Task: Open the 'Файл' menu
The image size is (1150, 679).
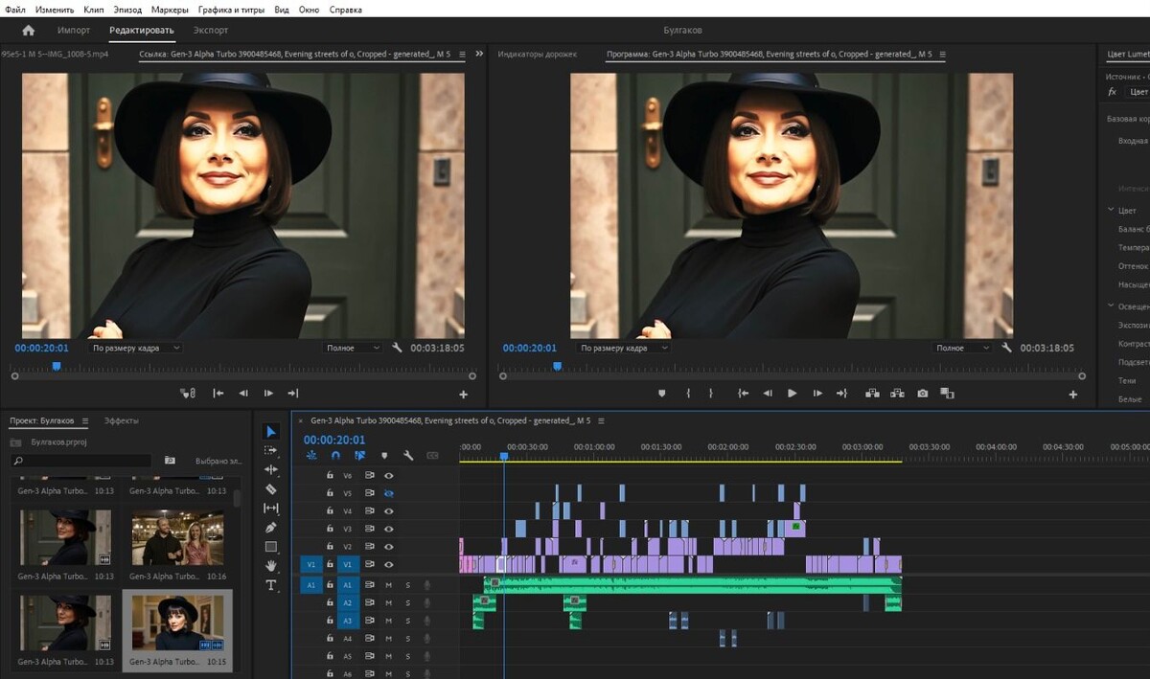Action: click(x=14, y=9)
